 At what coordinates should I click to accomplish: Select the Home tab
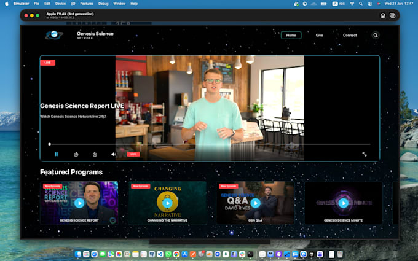pyautogui.click(x=291, y=35)
